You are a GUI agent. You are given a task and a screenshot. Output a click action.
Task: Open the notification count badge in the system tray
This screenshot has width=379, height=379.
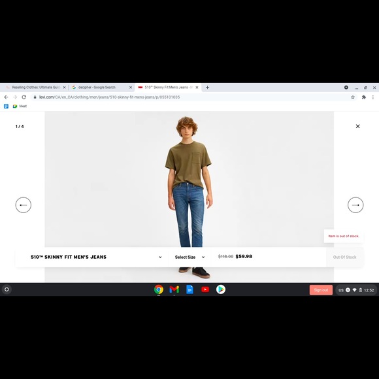[x=348, y=290]
